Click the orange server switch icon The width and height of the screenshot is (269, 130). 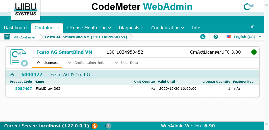pyautogui.click(x=95, y=126)
